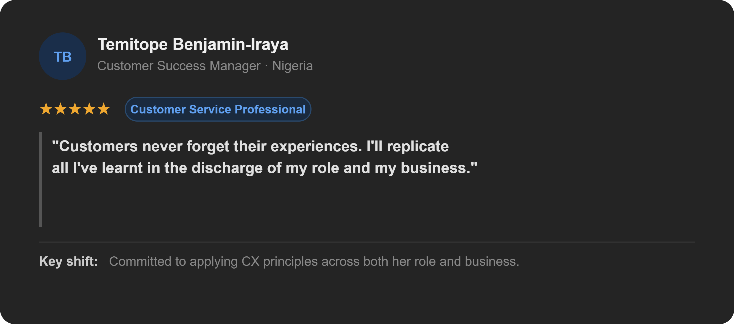
Task: Click the second rating star
Action: tap(60, 109)
